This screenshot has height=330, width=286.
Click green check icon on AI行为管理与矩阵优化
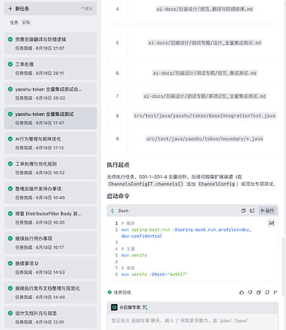[x=10, y=139]
